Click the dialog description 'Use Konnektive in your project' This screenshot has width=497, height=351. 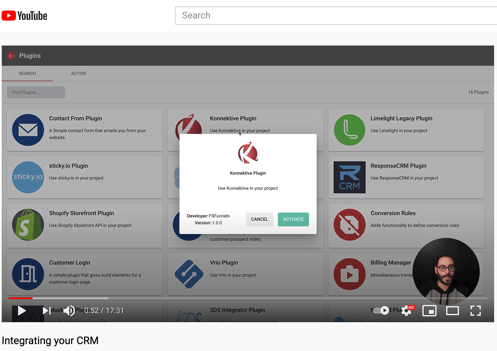[248, 188]
